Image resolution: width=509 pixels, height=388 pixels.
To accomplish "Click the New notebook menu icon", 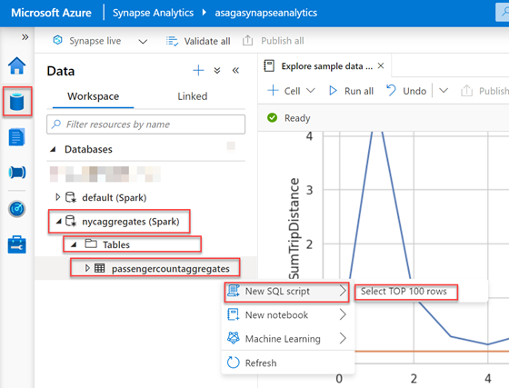I will 233,314.
